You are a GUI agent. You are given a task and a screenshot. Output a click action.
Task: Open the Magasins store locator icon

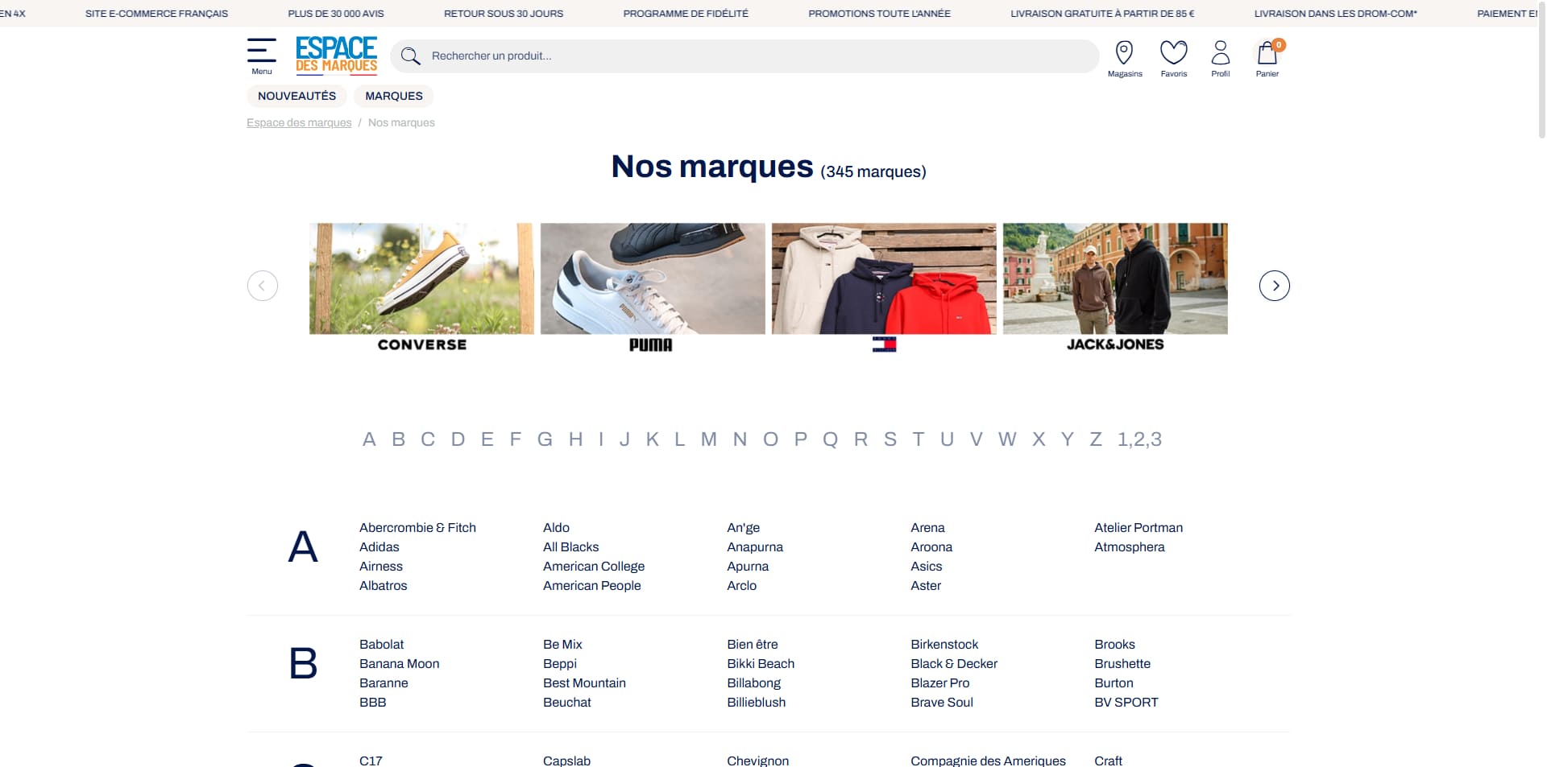[x=1124, y=59]
